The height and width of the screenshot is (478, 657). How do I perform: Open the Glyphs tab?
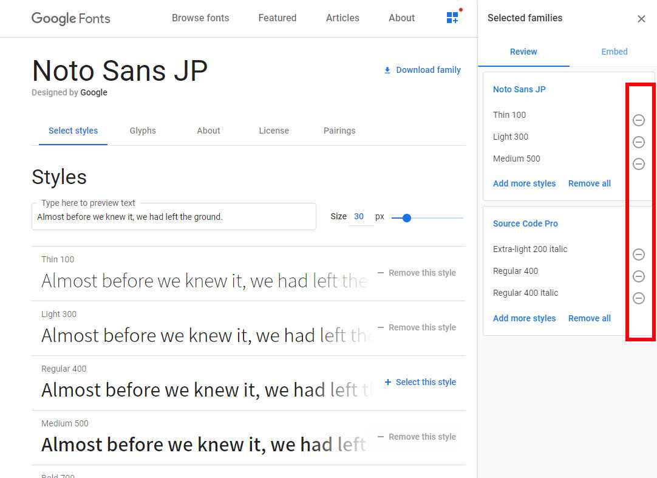[143, 131]
